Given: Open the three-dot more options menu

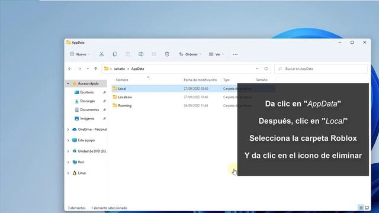Looking at the screenshot, I should 235,54.
